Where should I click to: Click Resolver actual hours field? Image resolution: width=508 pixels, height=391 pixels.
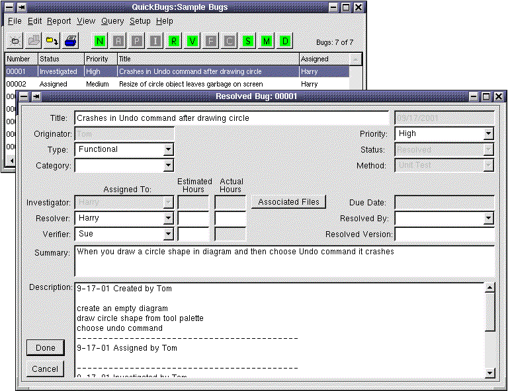tap(230, 218)
